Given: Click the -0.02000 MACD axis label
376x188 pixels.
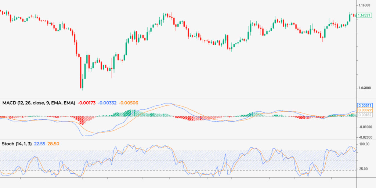Looking at the screenshot, I should (366, 137).
